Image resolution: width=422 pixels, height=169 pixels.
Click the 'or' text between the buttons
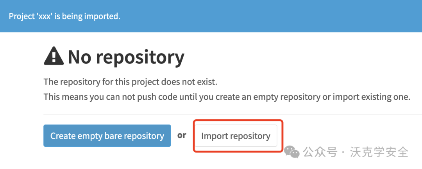coord(182,135)
